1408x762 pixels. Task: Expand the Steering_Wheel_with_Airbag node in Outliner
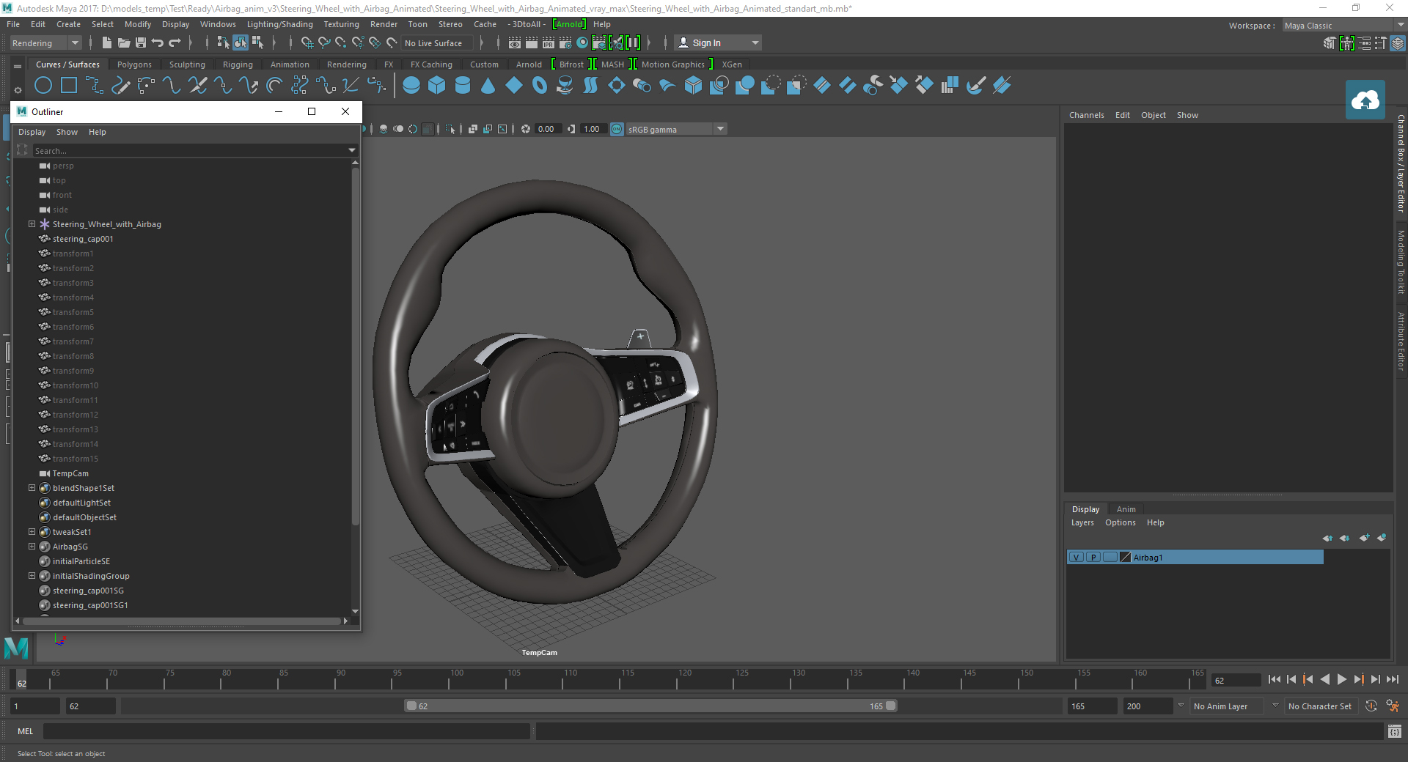point(32,224)
